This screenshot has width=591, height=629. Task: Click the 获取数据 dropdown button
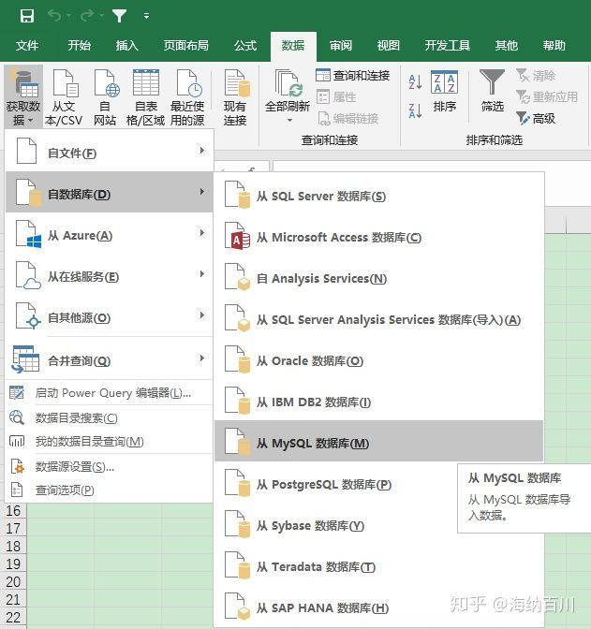[23, 96]
